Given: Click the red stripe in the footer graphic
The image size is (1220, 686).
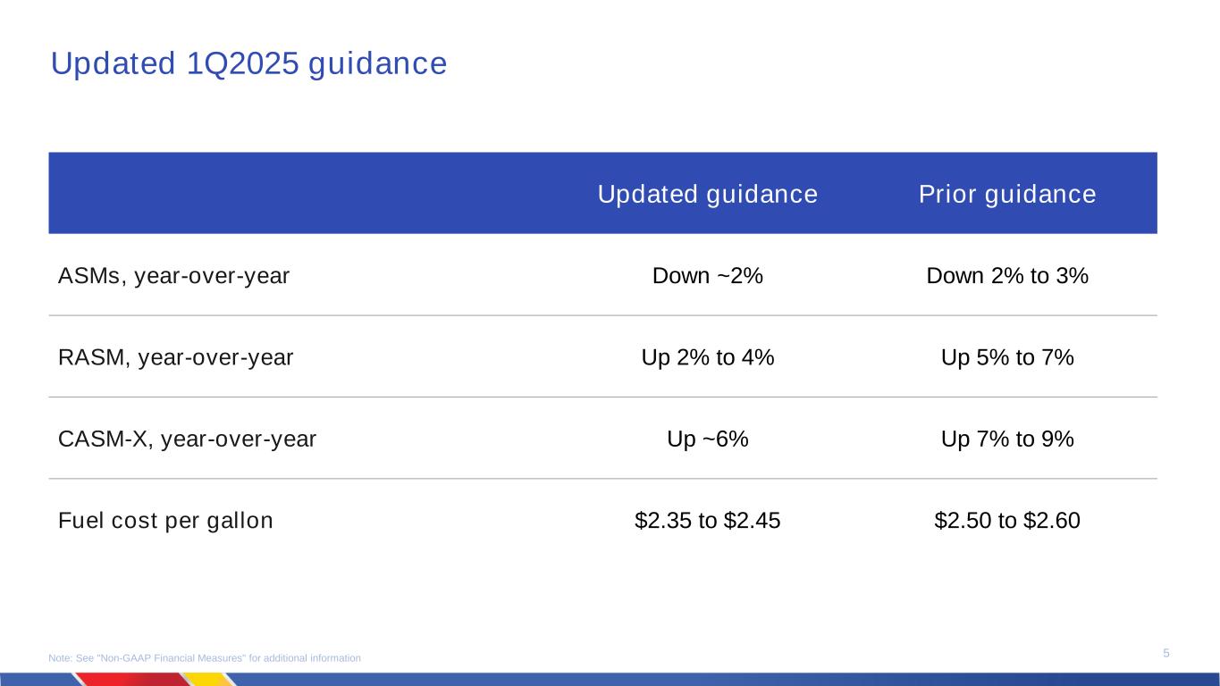Looking at the screenshot, I should click(x=134, y=680).
